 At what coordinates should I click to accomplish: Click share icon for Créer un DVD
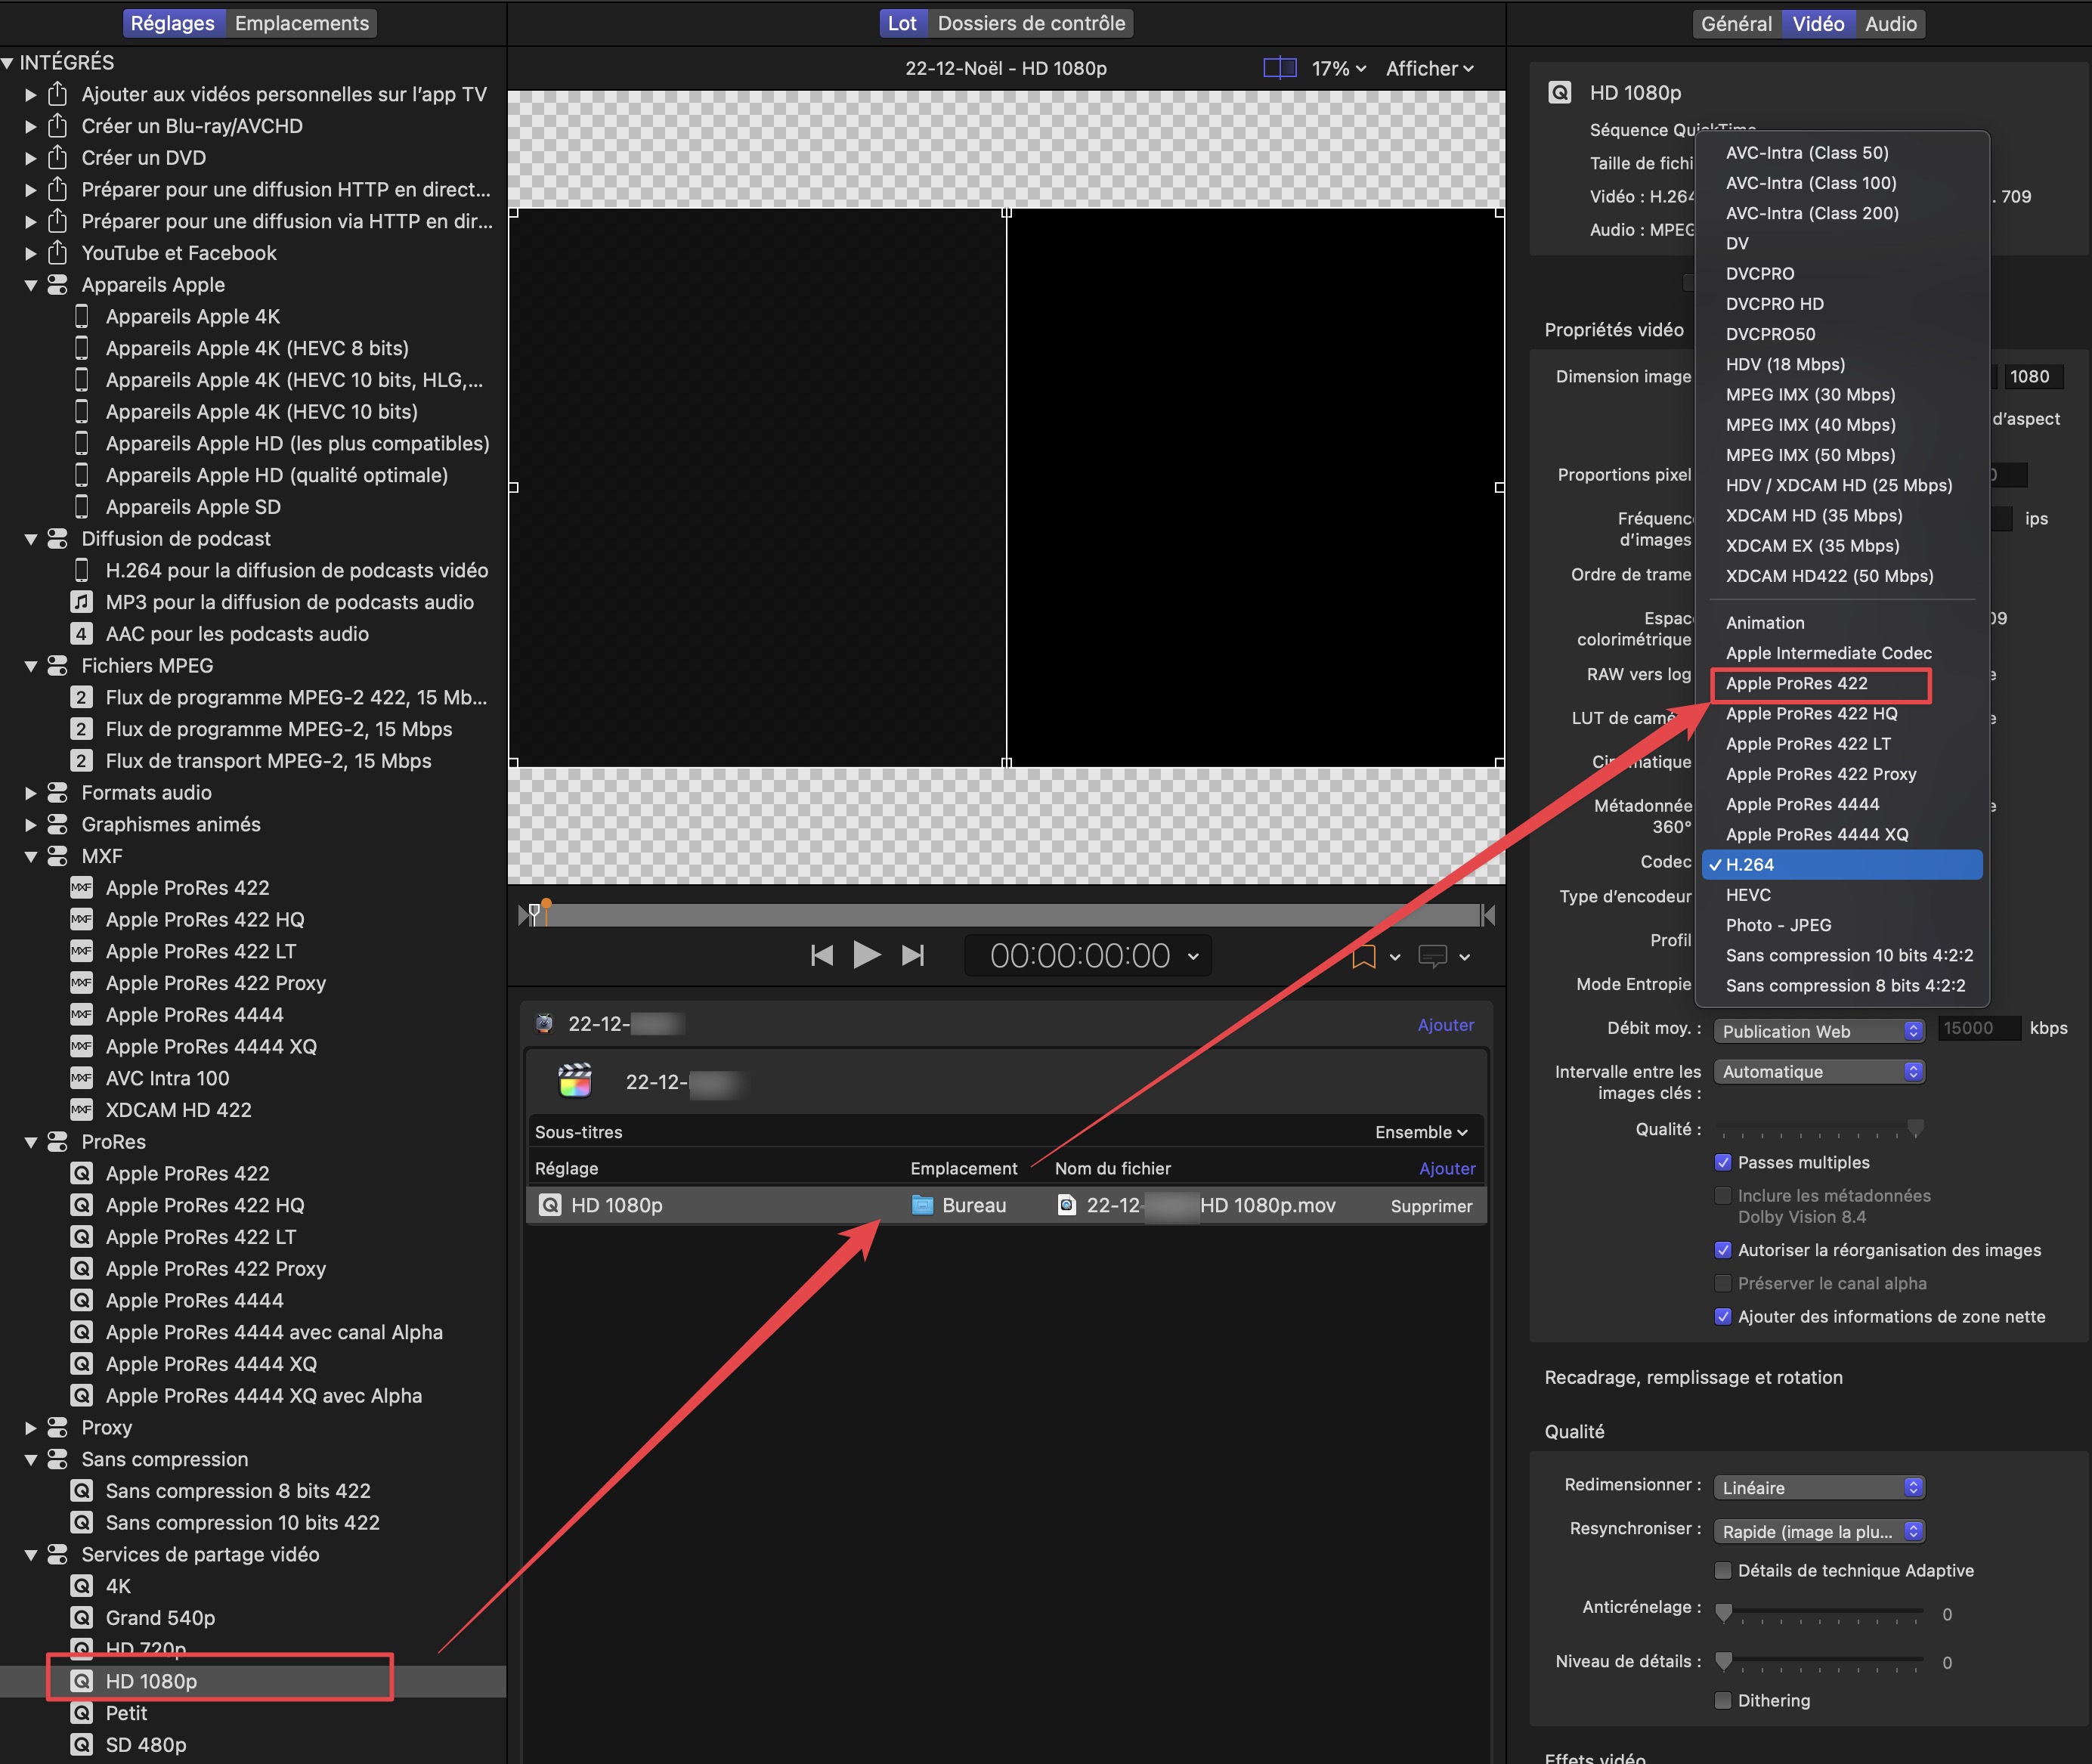click(x=58, y=157)
